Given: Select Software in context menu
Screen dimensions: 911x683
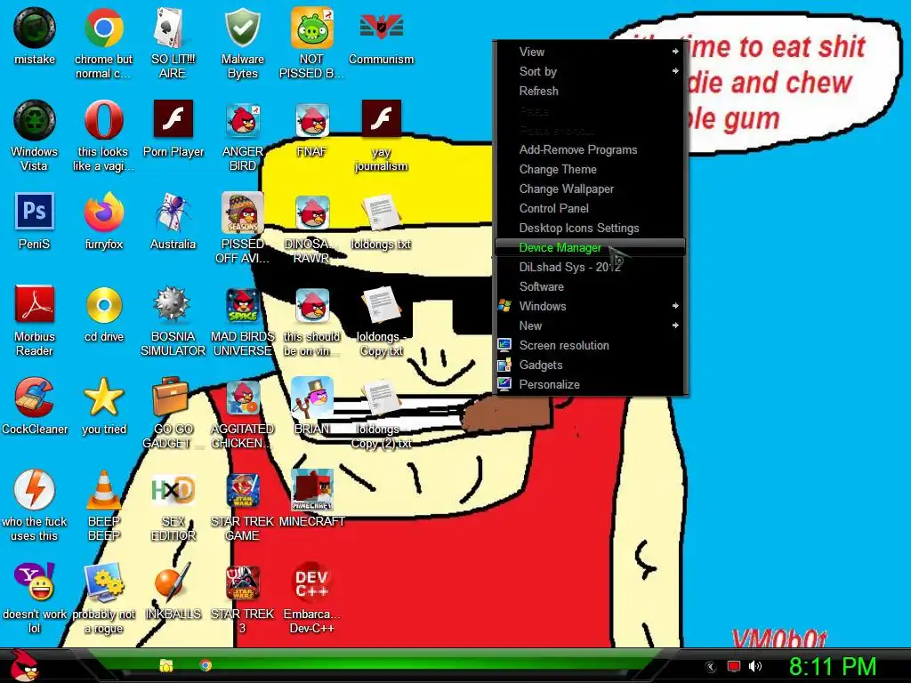Looking at the screenshot, I should coord(591,287).
